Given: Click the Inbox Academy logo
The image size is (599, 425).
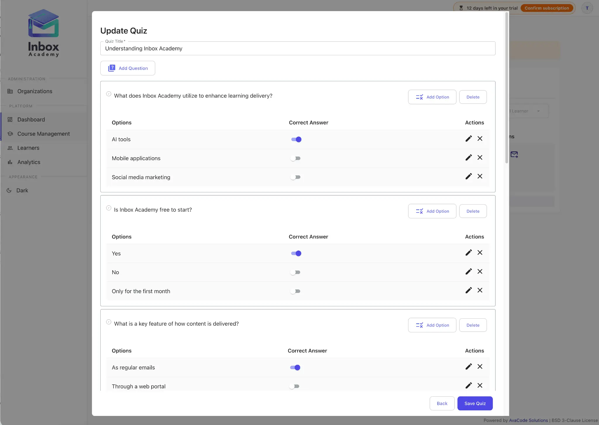Looking at the screenshot, I should 44,33.
